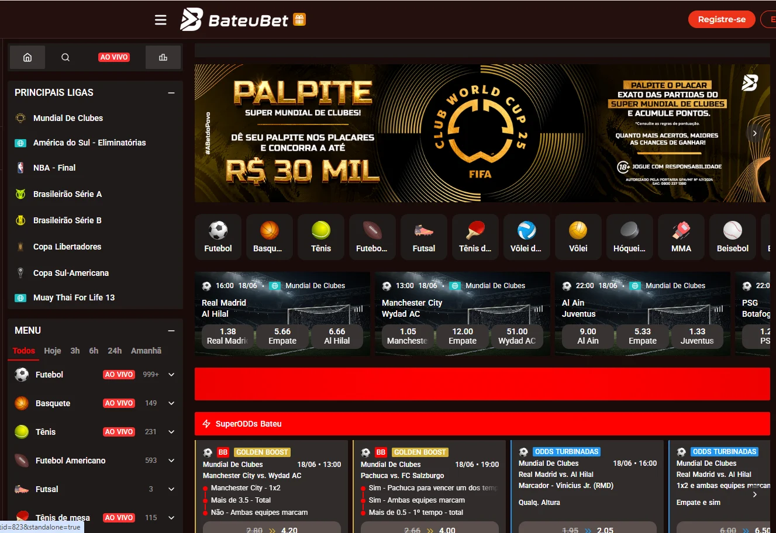776x533 pixels.
Task: Collapse the Menu section
Action: click(171, 331)
